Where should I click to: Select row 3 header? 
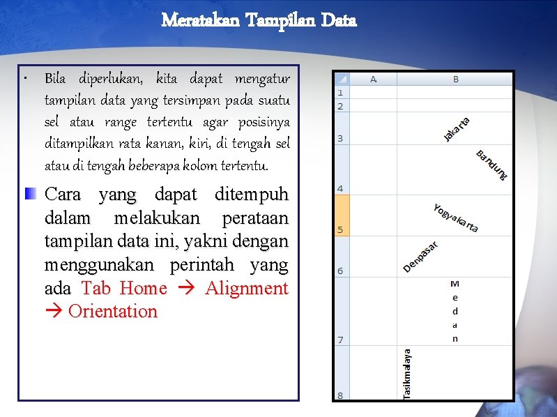tap(342, 128)
